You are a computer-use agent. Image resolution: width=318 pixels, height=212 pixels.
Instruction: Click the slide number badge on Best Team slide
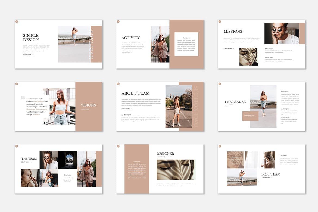click(220, 146)
